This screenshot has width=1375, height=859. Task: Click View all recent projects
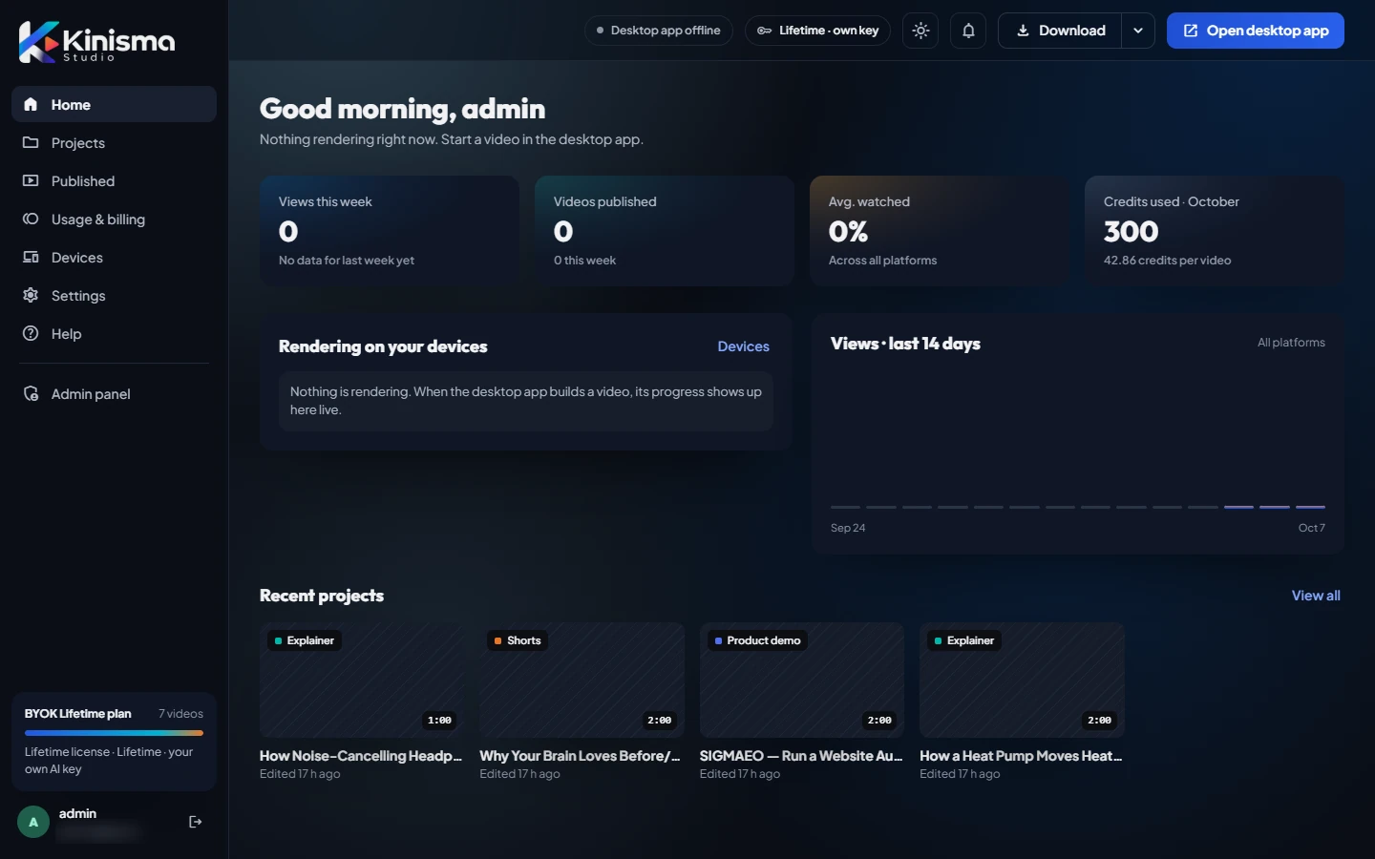pyautogui.click(x=1316, y=596)
